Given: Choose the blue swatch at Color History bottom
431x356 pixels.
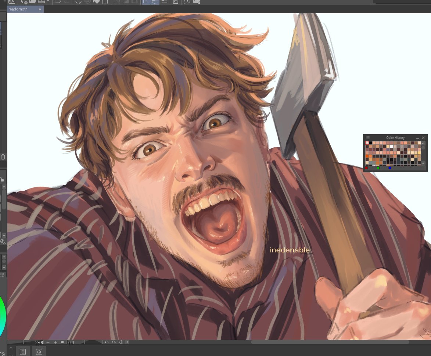Looking at the screenshot, I should (x=390, y=168).
